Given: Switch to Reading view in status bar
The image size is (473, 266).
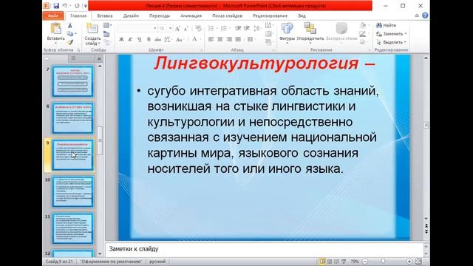Looking at the screenshot, I should tap(336, 262).
